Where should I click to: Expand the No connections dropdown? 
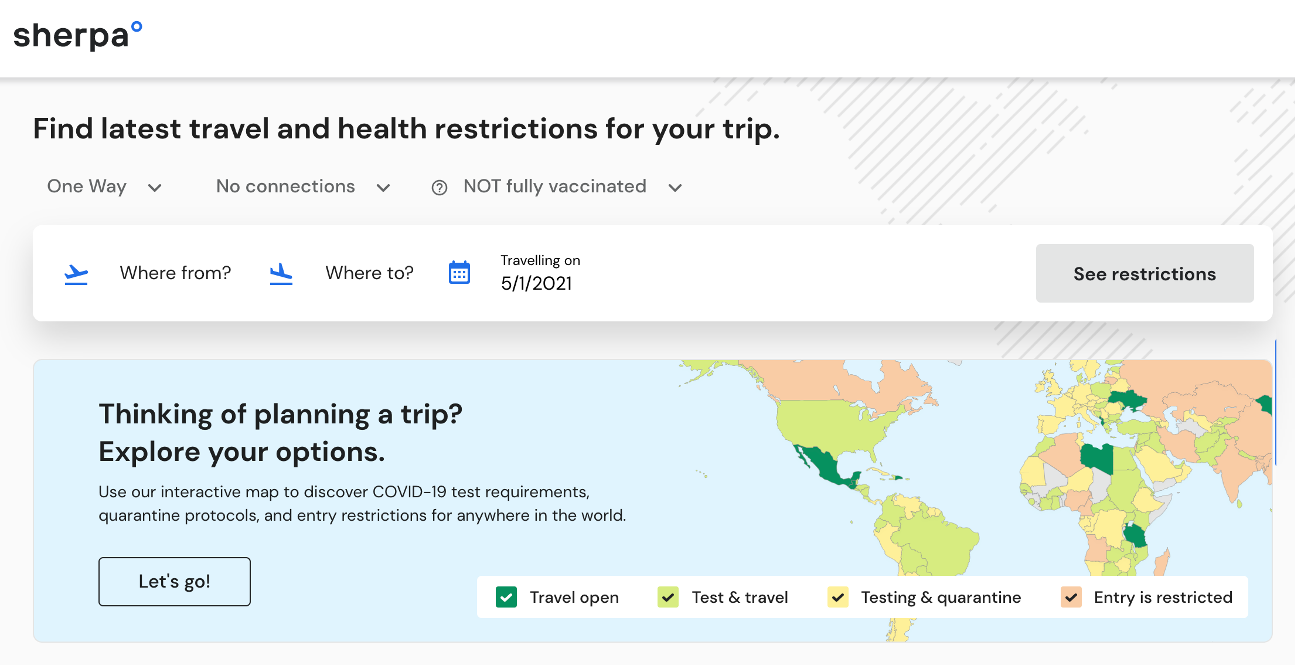point(303,187)
